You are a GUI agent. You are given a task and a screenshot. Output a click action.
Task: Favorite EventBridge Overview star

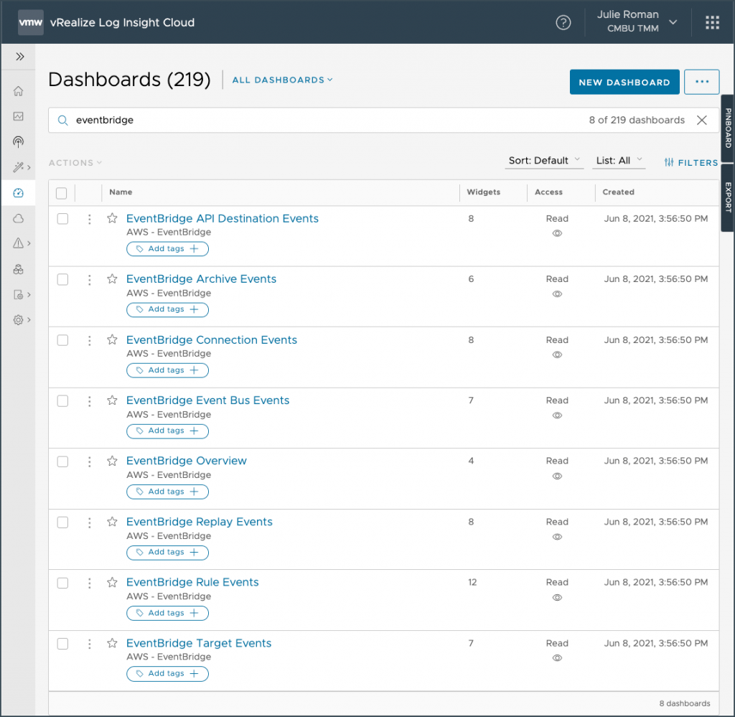click(x=112, y=461)
